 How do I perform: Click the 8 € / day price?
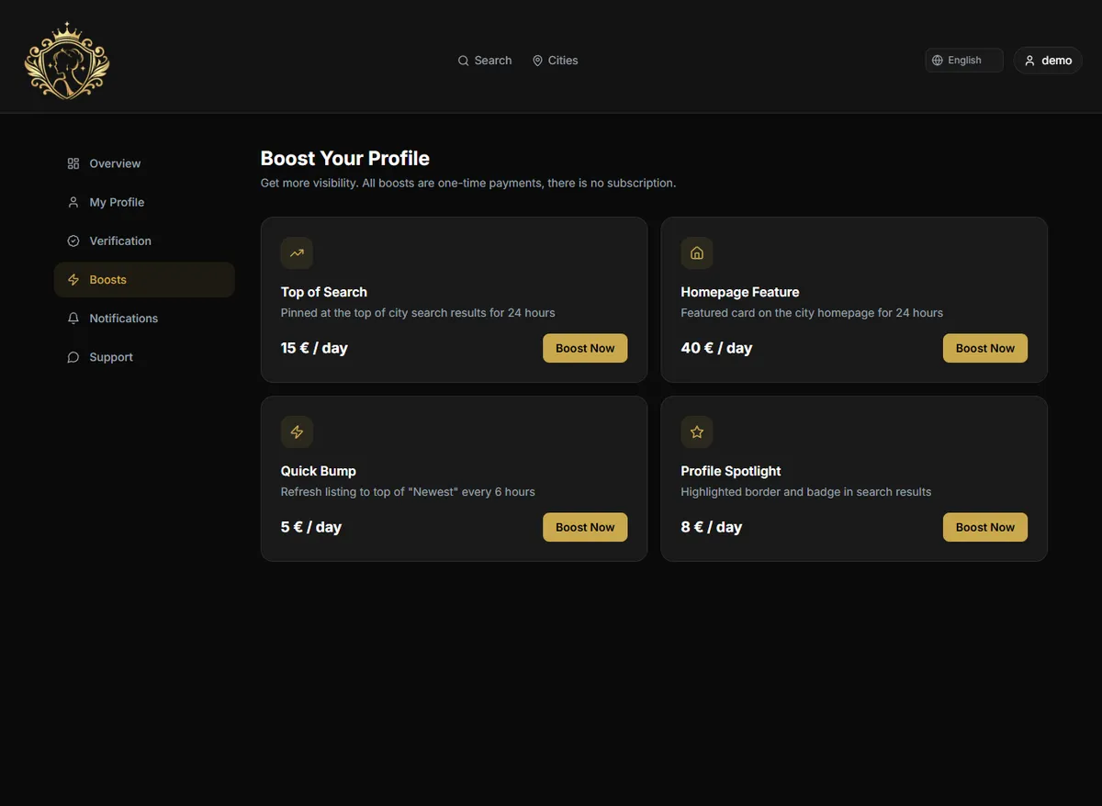712,527
